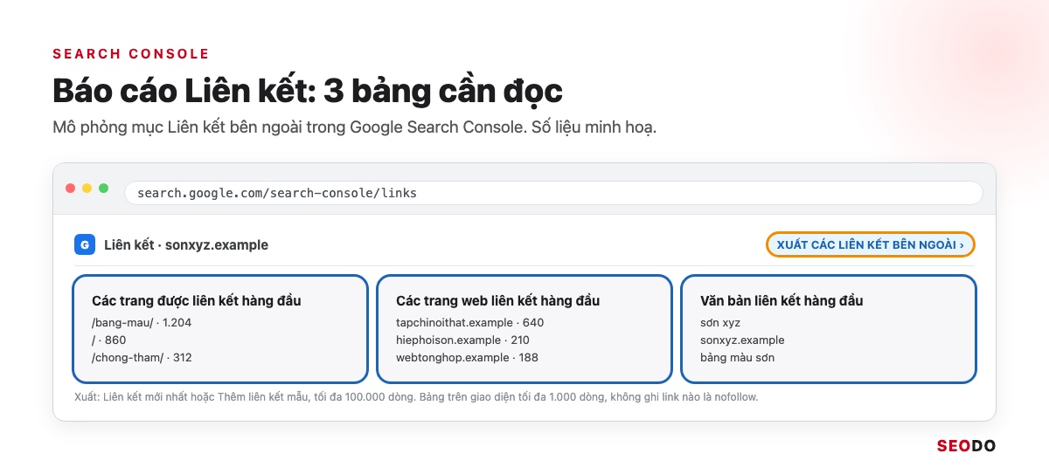Click the blue G logo icon

(84, 244)
